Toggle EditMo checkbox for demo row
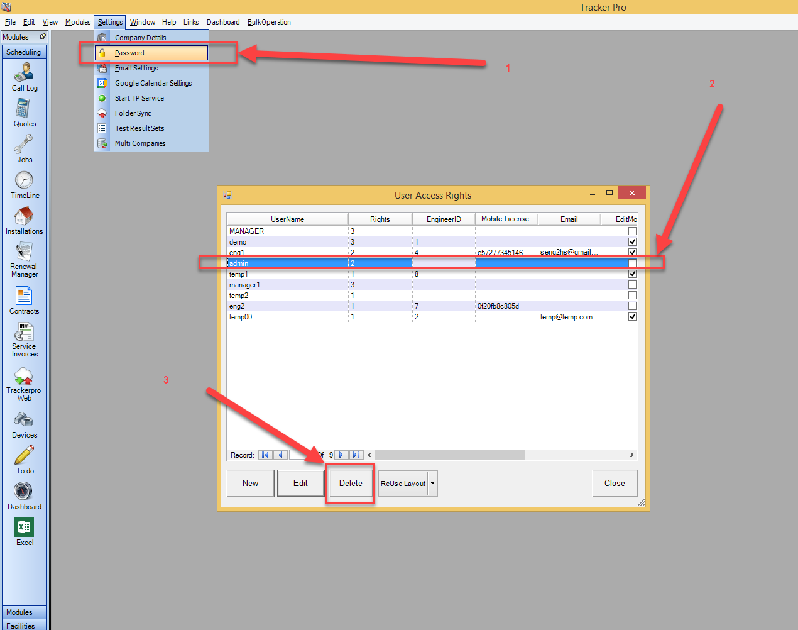The height and width of the screenshot is (630, 798). [632, 242]
